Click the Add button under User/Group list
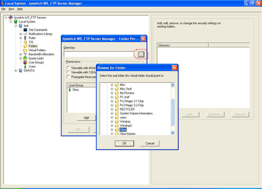This screenshot has width=262, height=189. pos(86,118)
